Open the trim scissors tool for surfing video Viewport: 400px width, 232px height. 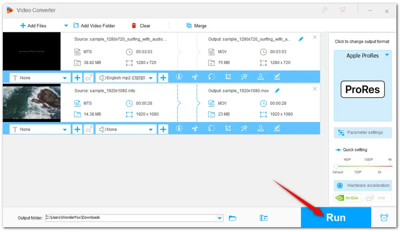(195, 77)
